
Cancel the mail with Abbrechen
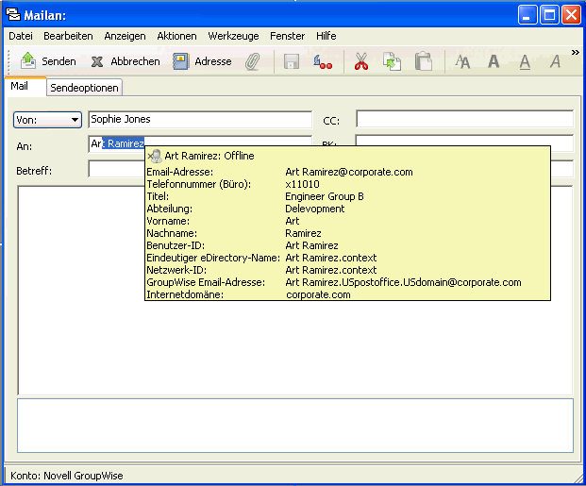(x=126, y=61)
